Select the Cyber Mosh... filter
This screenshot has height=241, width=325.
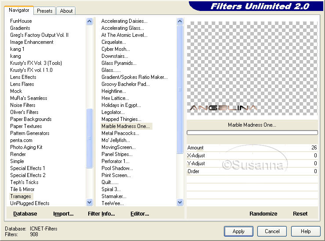[116, 49]
